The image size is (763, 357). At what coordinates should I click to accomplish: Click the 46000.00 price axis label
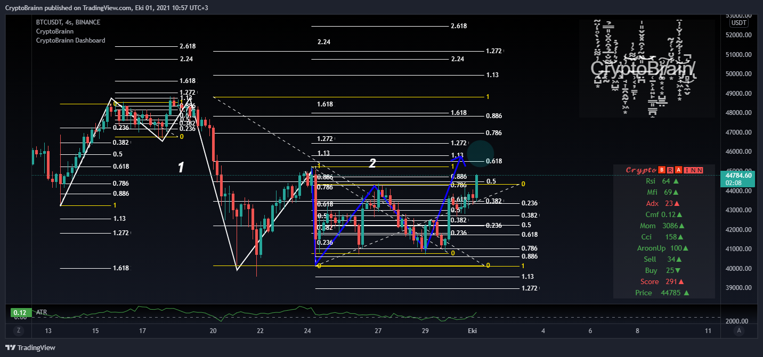tap(738, 152)
